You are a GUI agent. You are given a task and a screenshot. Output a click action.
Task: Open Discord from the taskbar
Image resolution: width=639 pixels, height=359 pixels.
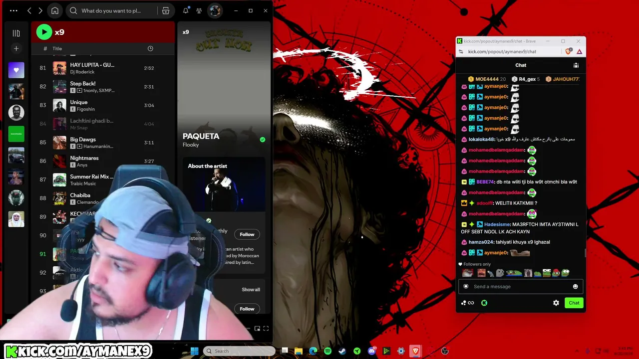(371, 351)
